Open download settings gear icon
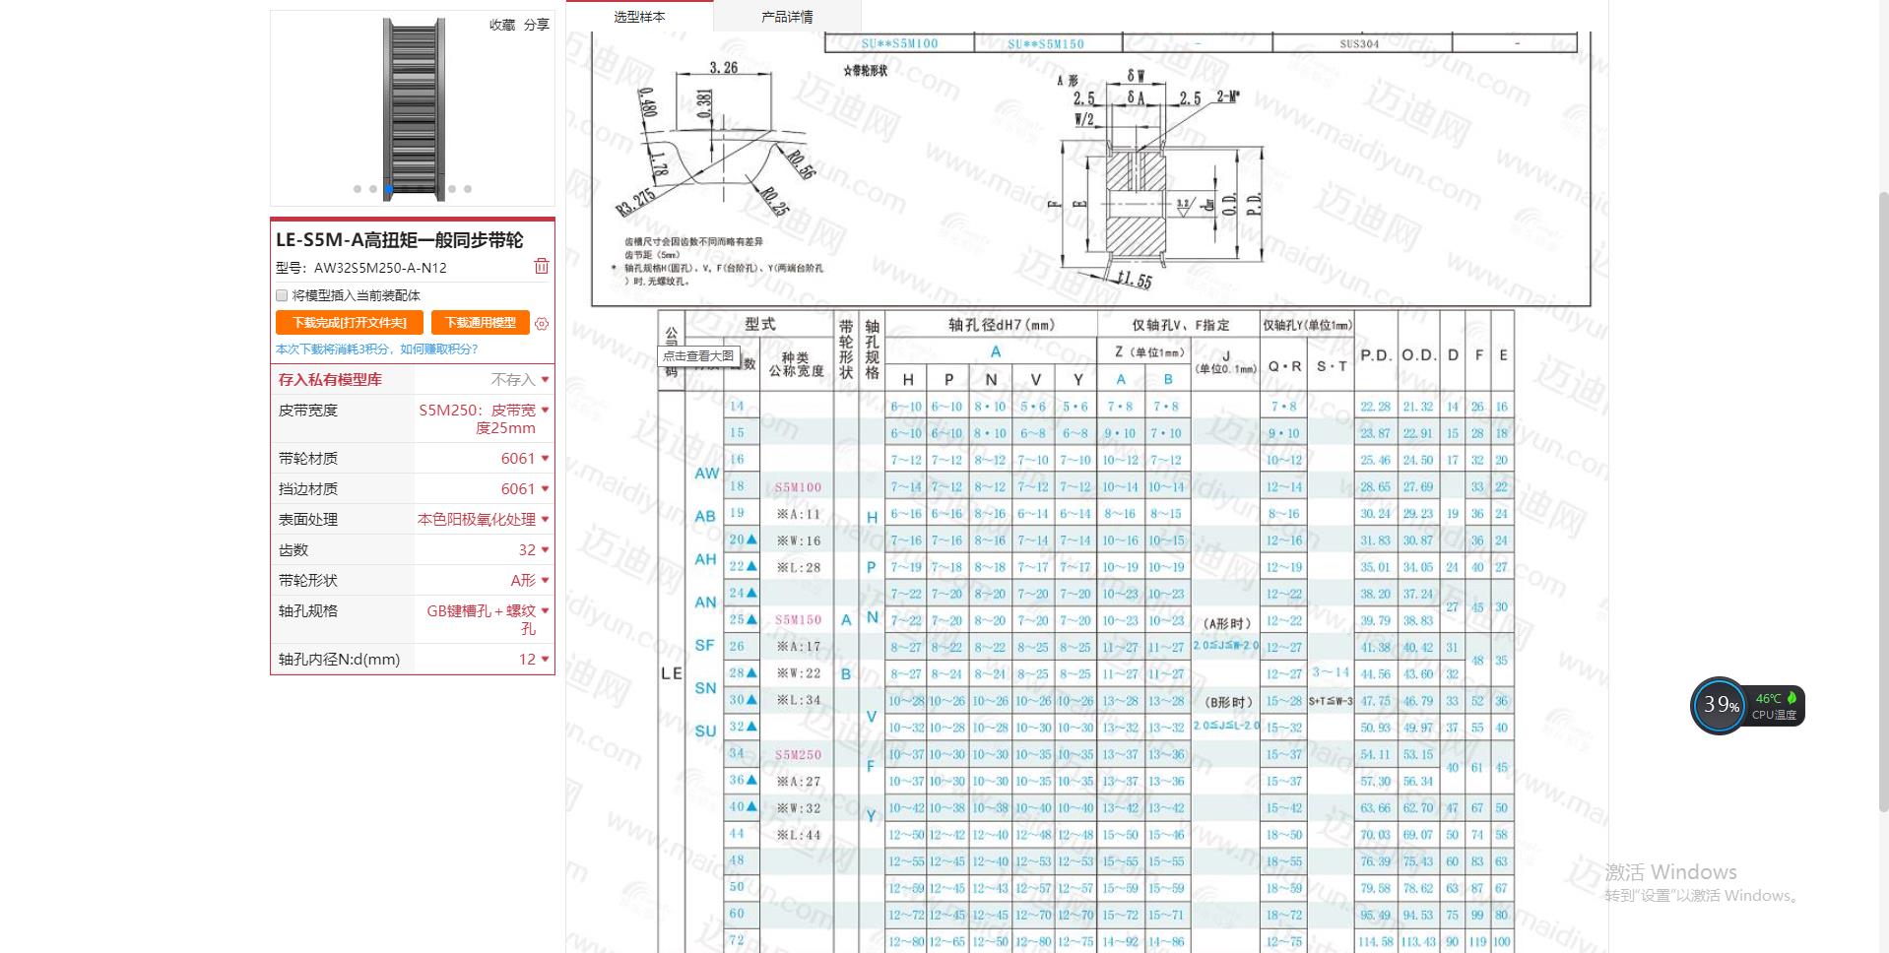 pyautogui.click(x=542, y=323)
